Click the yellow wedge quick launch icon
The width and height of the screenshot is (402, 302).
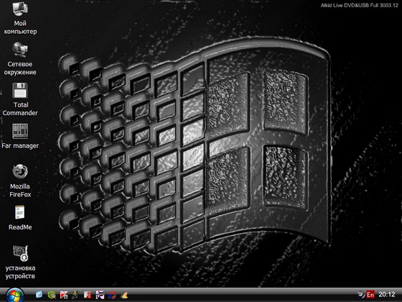pyautogui.click(x=124, y=295)
